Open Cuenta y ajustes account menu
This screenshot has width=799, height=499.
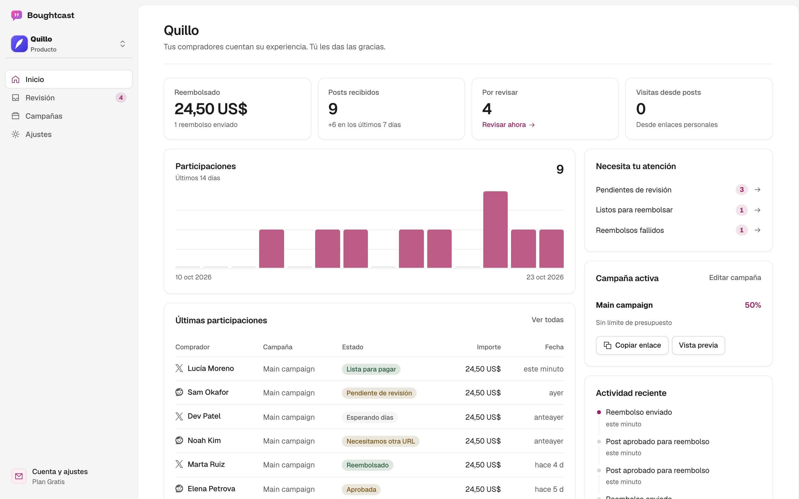point(69,476)
